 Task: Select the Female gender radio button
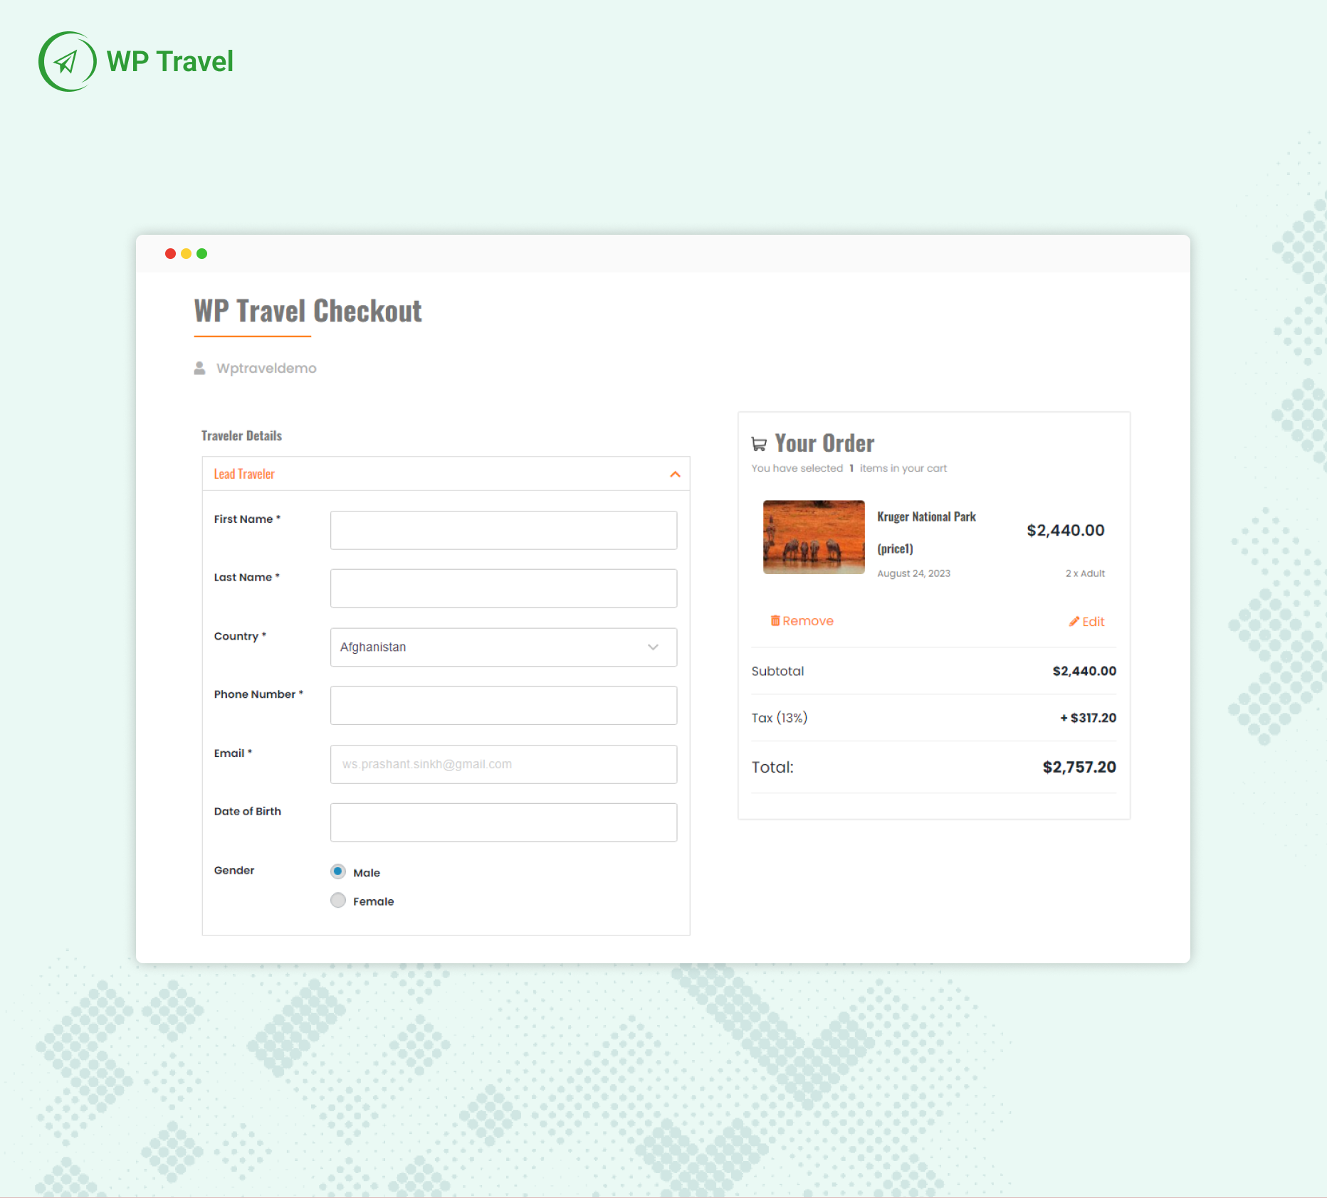338,900
